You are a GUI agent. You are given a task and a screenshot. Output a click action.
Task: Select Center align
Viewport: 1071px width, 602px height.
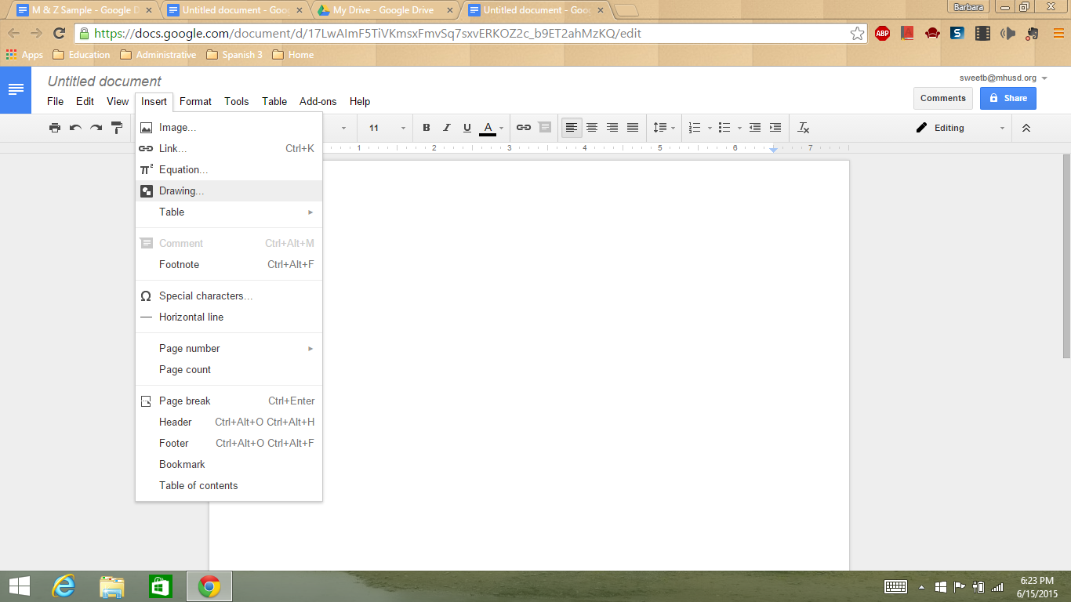click(592, 128)
